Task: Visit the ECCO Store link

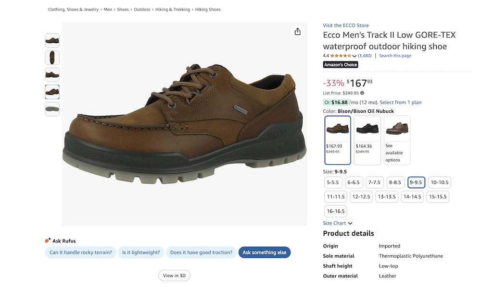Action: tap(346, 25)
